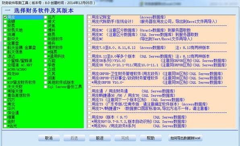Viewport: 240px width, 146px height.
Task: Open help via the 帮助 button
Action: tap(151, 138)
